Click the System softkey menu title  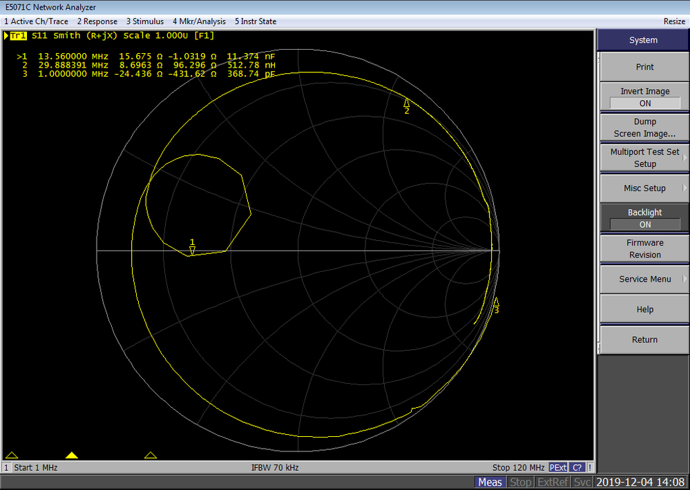(x=643, y=40)
